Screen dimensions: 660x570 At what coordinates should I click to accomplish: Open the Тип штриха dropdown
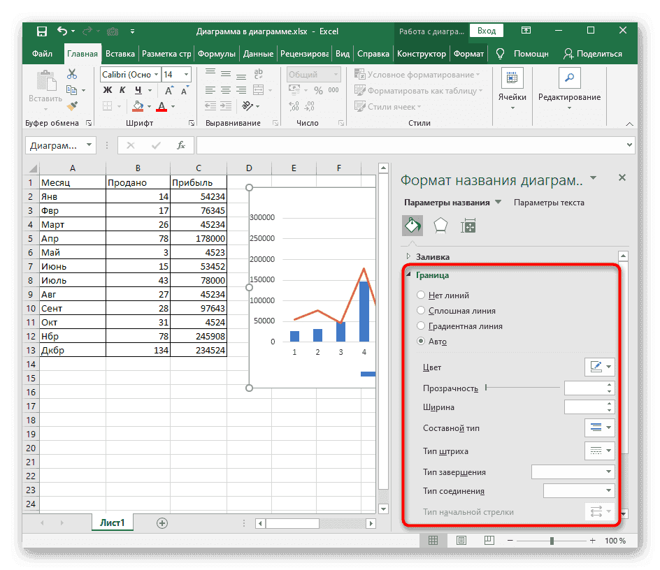[599, 451]
